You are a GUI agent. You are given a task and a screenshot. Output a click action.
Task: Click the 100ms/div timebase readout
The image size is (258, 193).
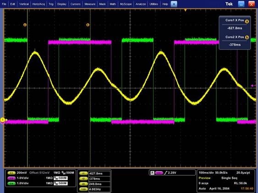coord(207,172)
